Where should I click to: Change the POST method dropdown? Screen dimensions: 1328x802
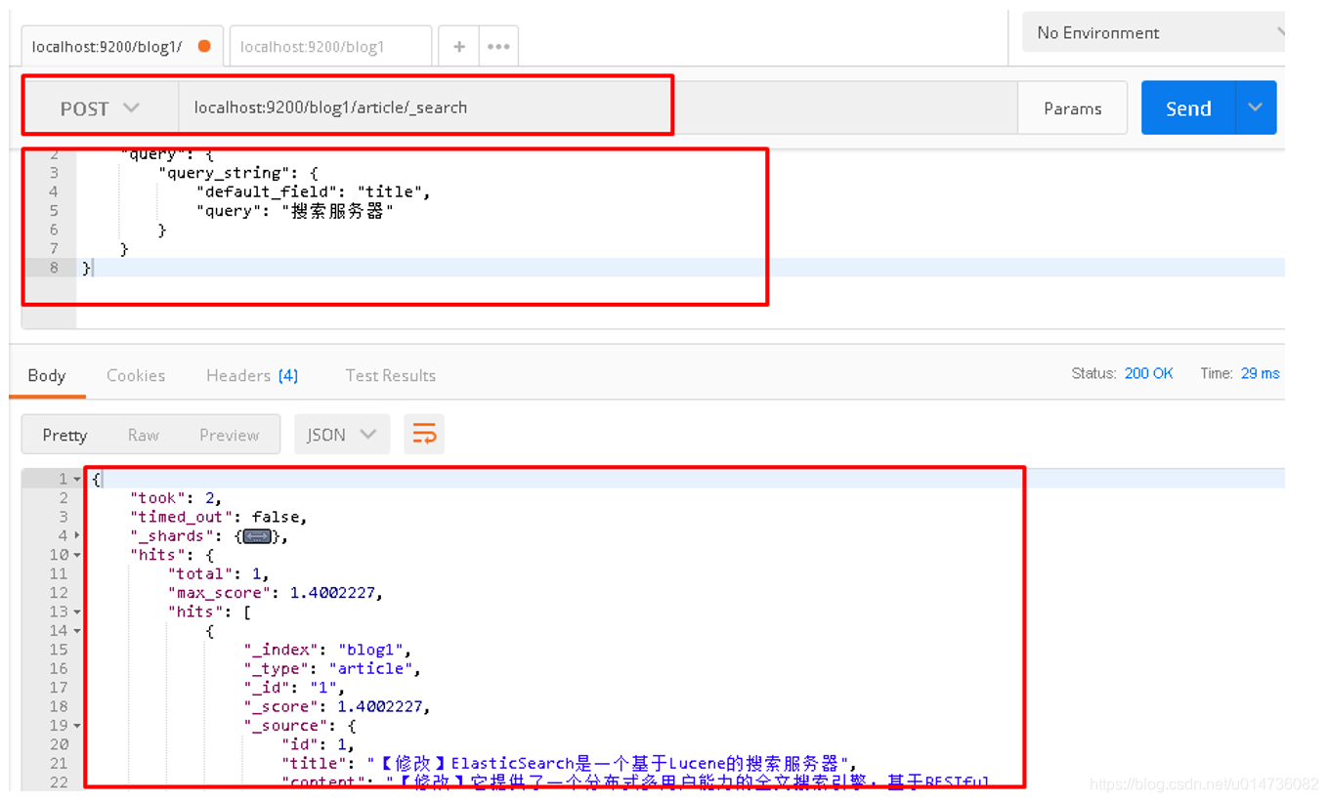pyautogui.click(x=101, y=108)
